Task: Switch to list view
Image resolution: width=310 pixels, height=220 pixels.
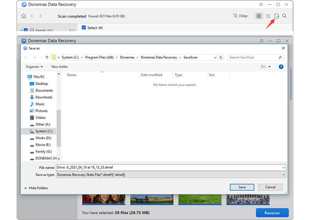Action: [x=268, y=16]
